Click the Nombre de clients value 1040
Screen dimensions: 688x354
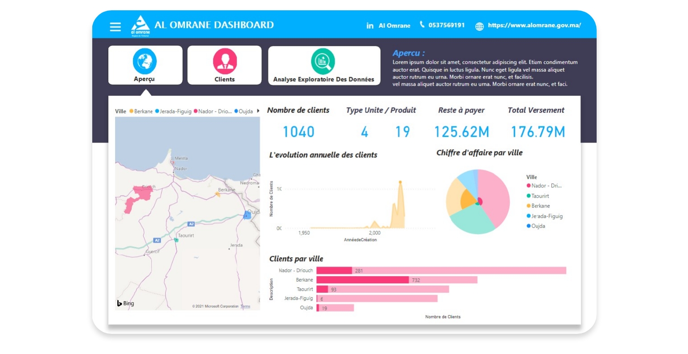(x=298, y=132)
